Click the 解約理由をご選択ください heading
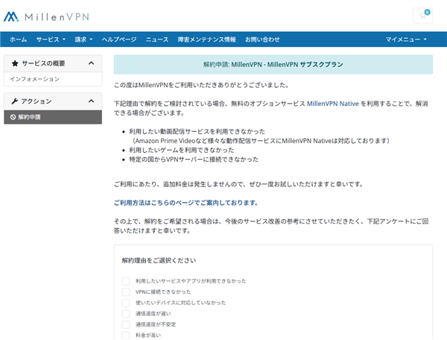The height and width of the screenshot is (340, 447). tap(159, 260)
